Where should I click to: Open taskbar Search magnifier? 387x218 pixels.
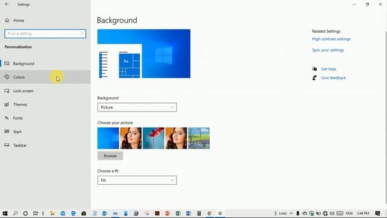pos(15,213)
